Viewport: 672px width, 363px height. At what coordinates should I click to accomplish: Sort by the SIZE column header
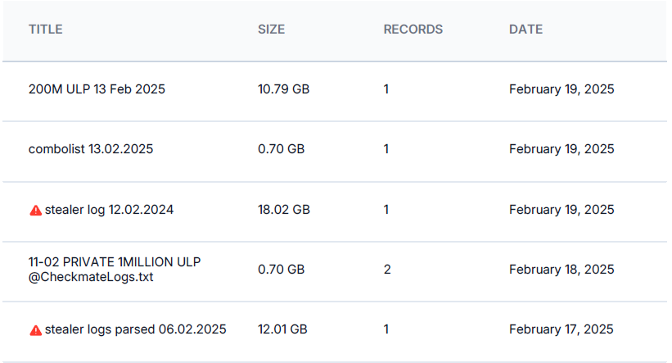[271, 29]
